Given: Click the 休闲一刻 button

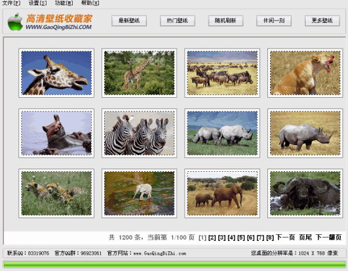Looking at the screenshot, I should pos(274,20).
